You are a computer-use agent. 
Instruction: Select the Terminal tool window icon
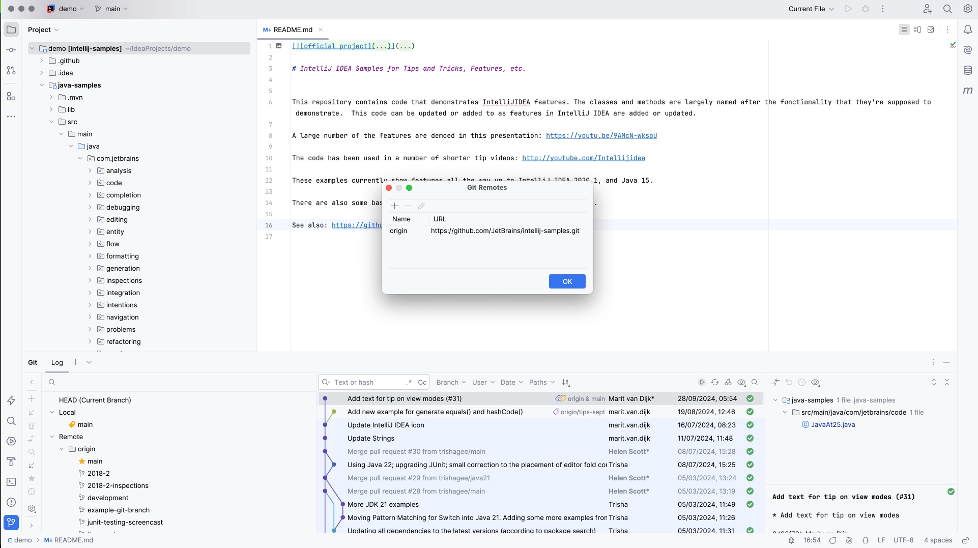pos(11,481)
